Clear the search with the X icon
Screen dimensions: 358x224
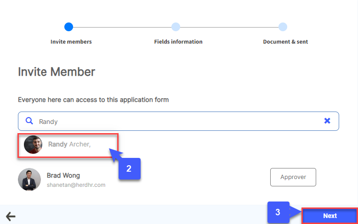point(327,121)
